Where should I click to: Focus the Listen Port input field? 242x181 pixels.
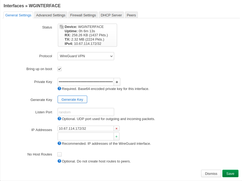click(86, 112)
